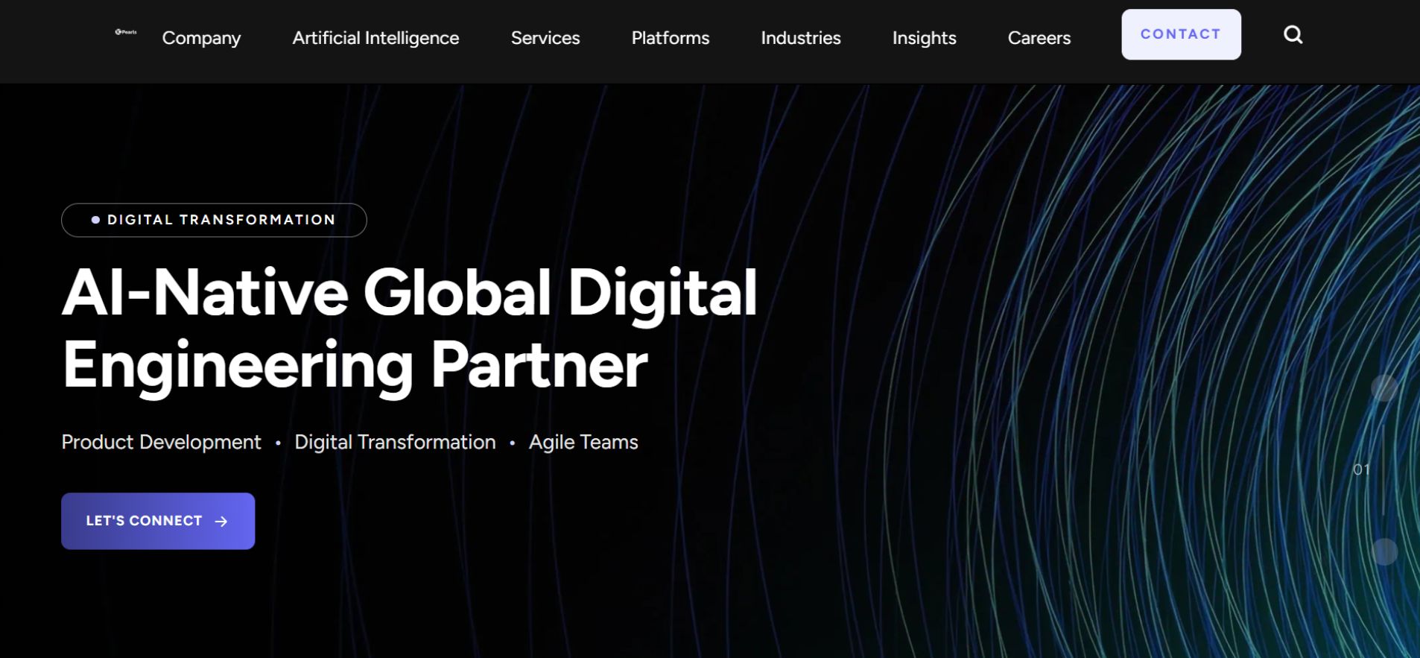Visit the Careers page
Viewport: 1420px width, 658px height.
1039,38
